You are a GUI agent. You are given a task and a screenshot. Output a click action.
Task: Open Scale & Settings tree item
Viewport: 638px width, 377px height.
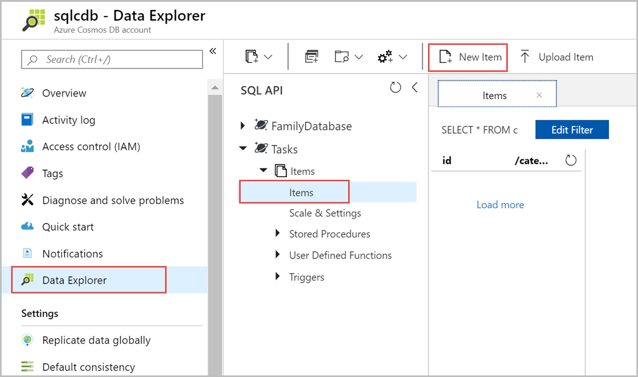(x=325, y=213)
